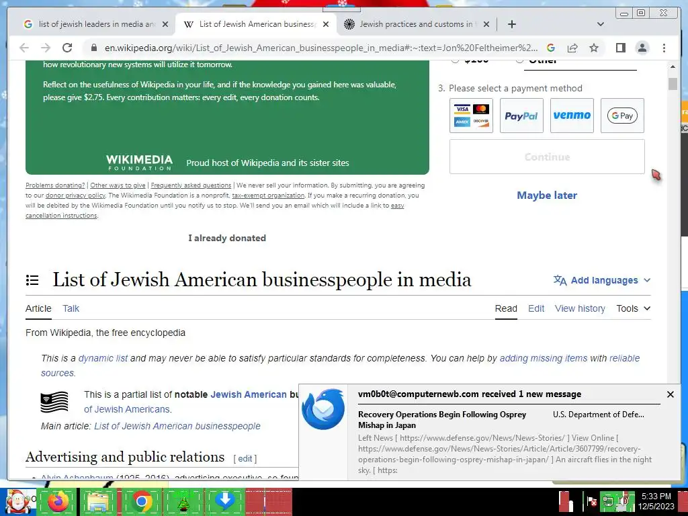Open the Santa start button on the taskbar
Viewport: 688px width, 516px height.
pos(18,502)
